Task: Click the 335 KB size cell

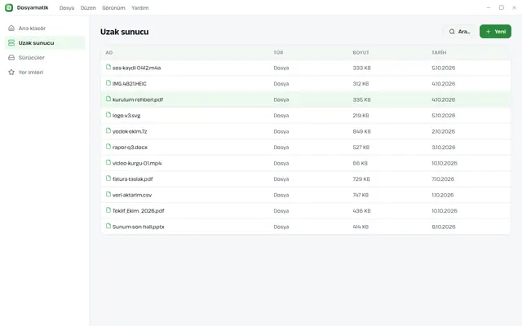Action: point(361,99)
